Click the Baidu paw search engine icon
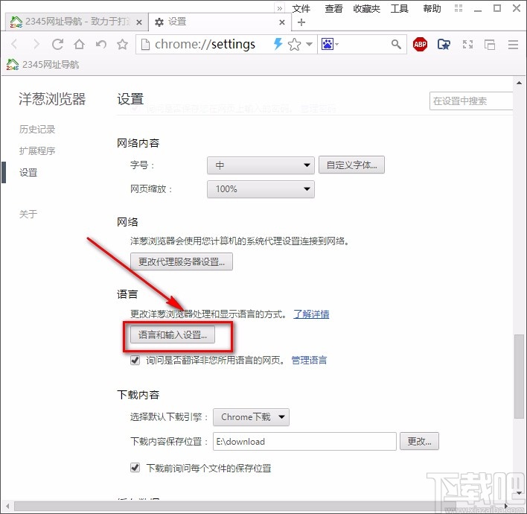 click(x=327, y=44)
